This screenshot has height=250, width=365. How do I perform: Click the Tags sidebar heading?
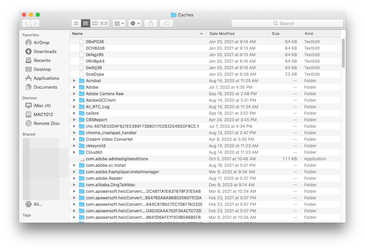(26, 215)
